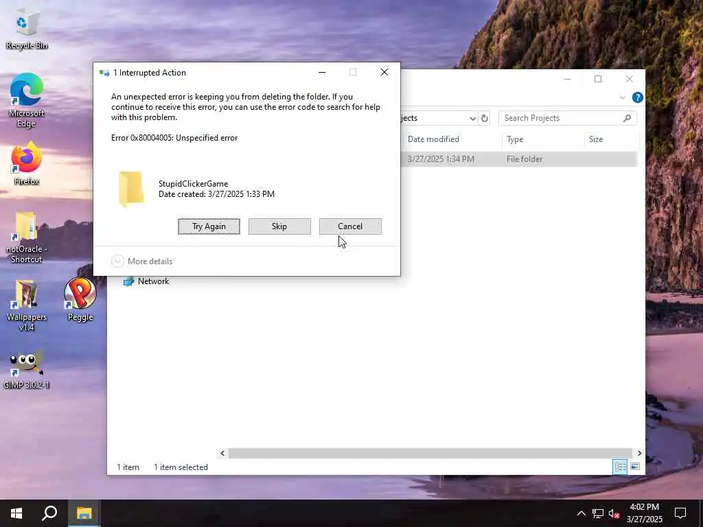This screenshot has height=527, width=703.
Task: Open taskbar Search icon
Action: pos(49,513)
